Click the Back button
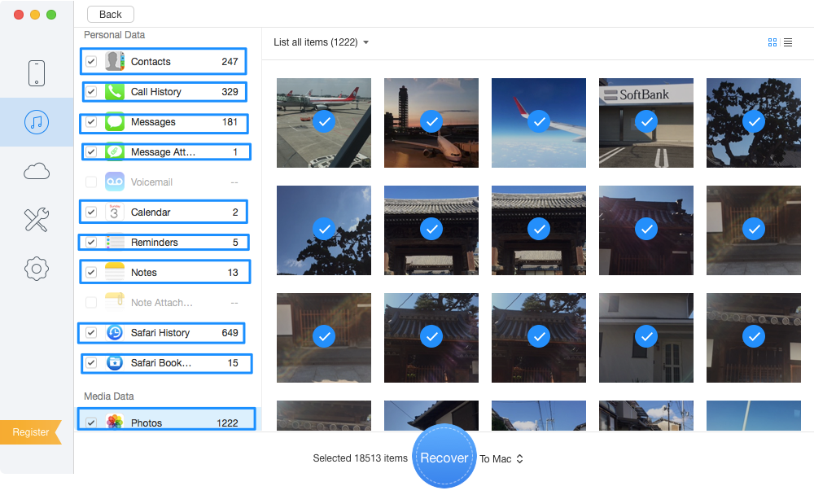 pyautogui.click(x=110, y=15)
